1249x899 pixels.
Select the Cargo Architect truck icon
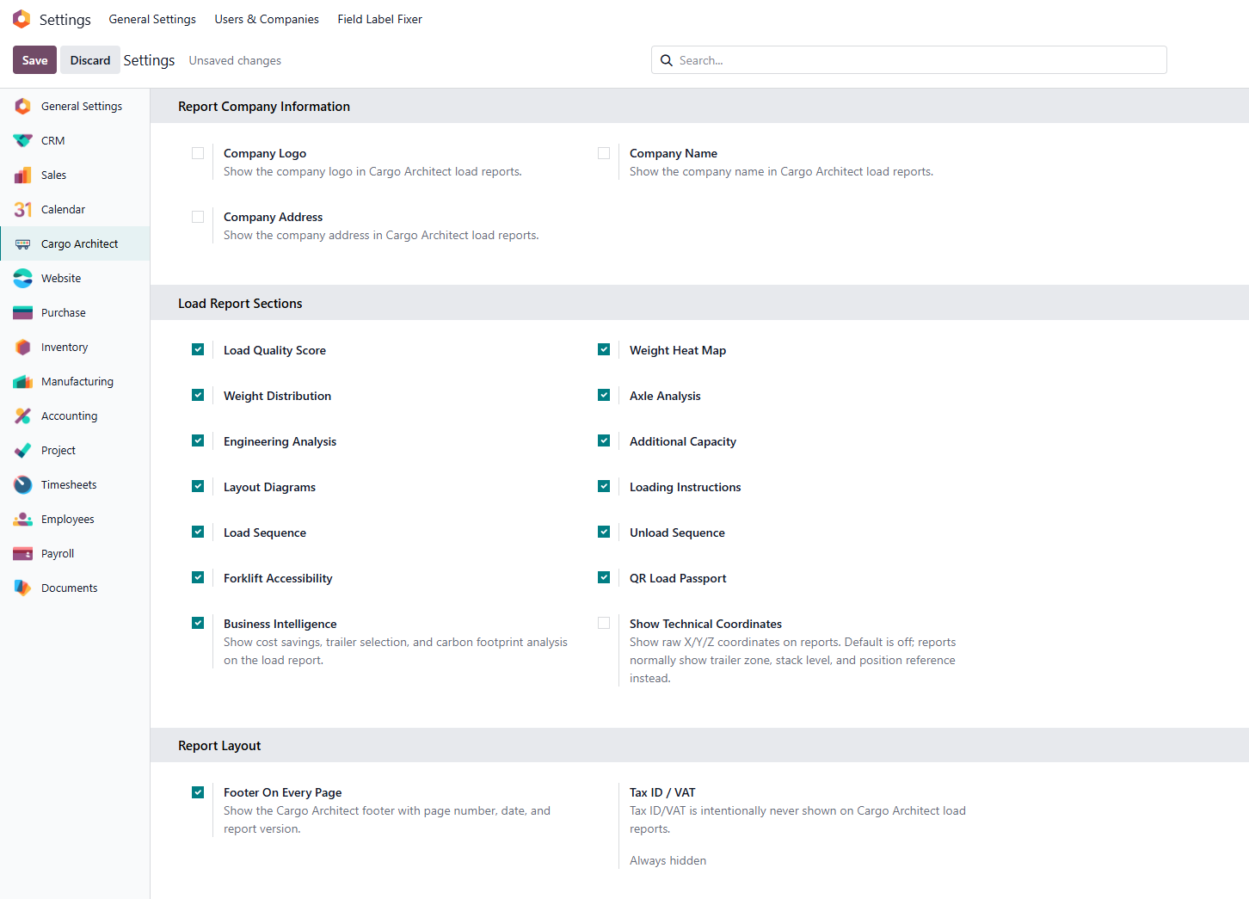23,243
